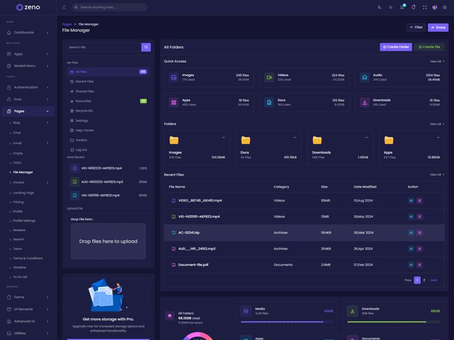Select Recent Files in My Files list
The height and width of the screenshot is (340, 454).
click(85, 82)
